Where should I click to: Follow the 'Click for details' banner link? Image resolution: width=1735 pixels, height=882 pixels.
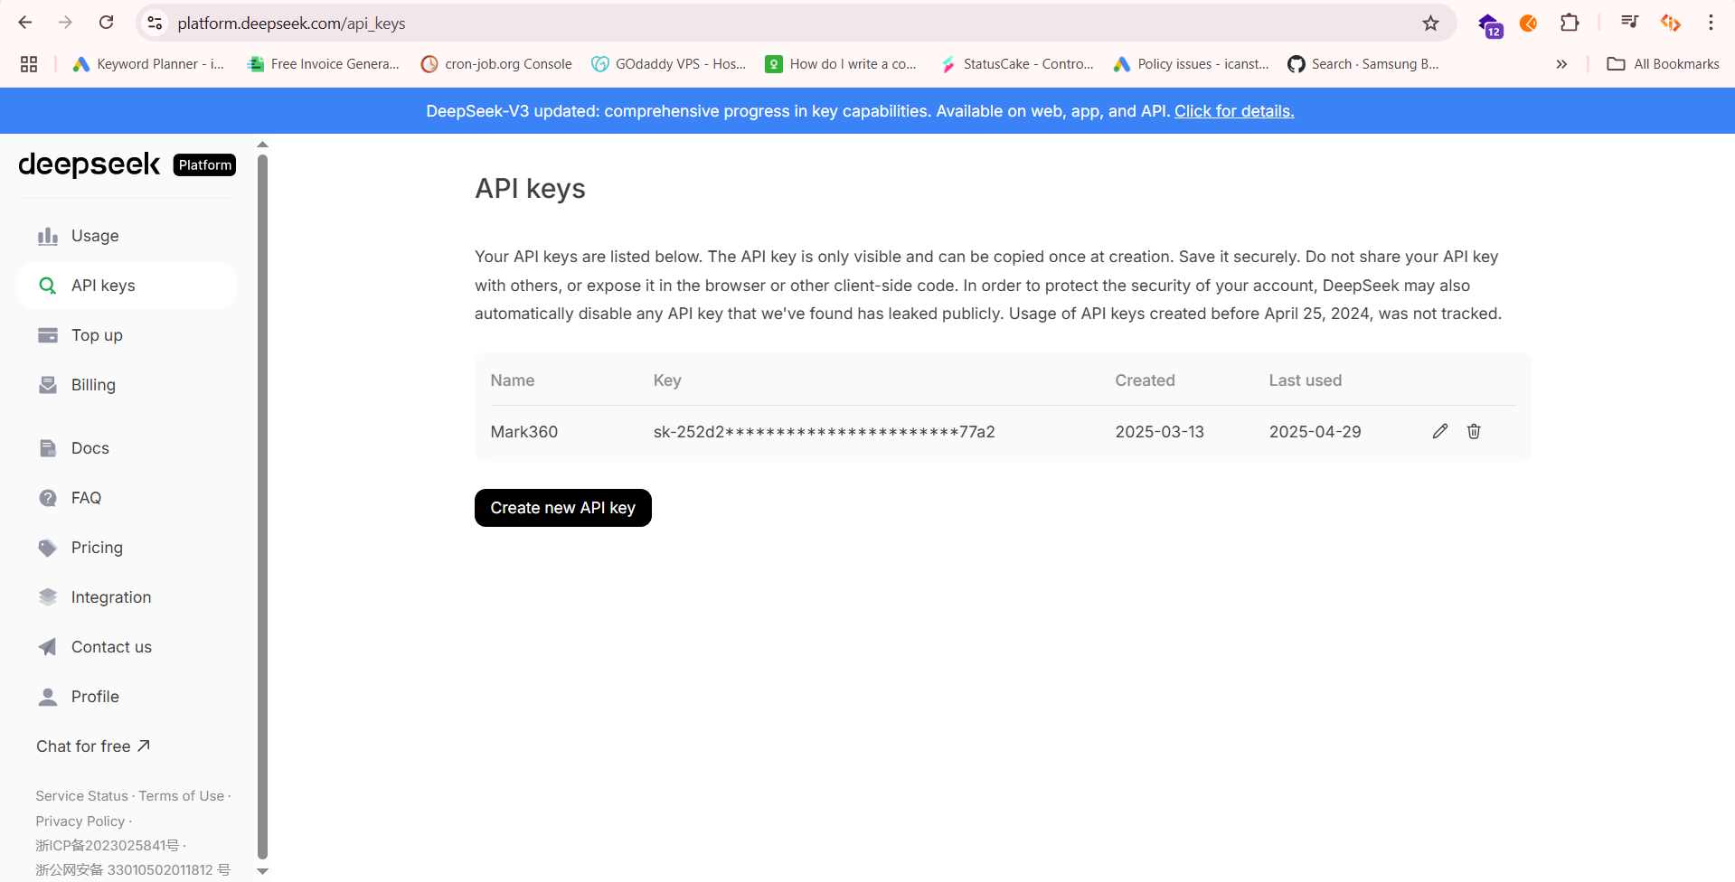[x=1234, y=111]
